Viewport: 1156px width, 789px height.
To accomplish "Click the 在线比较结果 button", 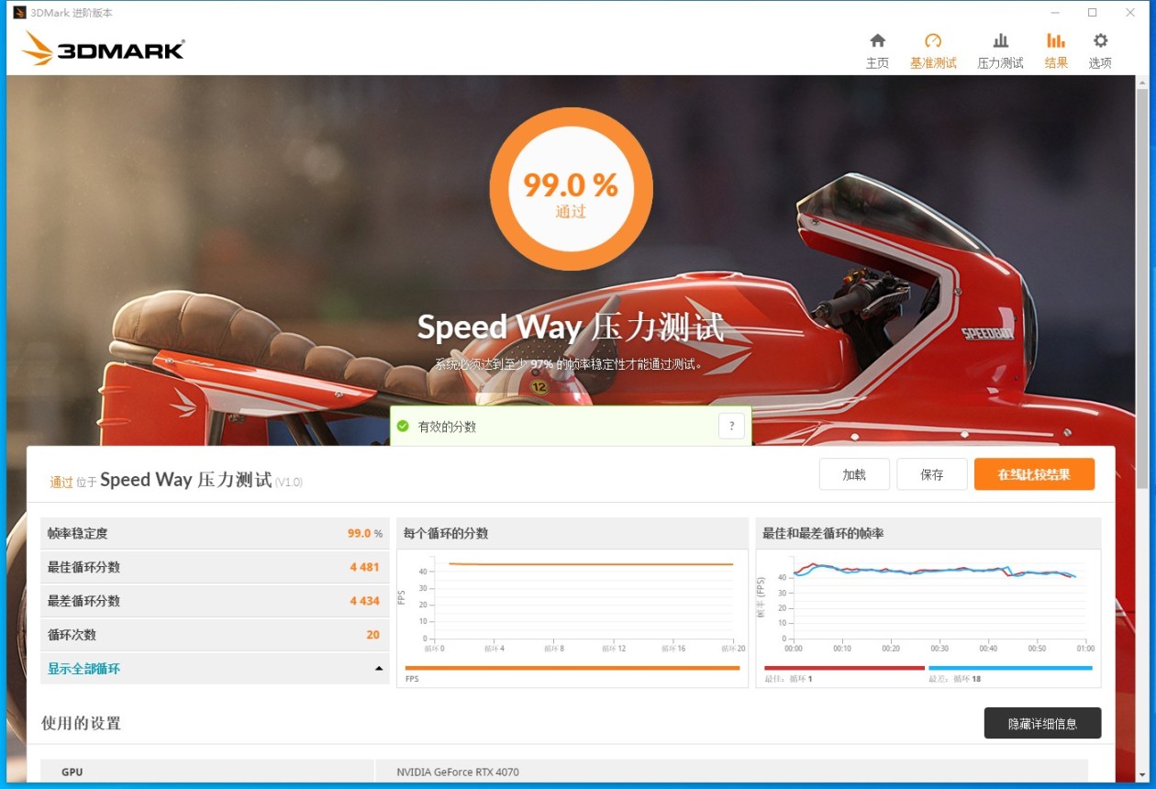I will (x=1034, y=474).
